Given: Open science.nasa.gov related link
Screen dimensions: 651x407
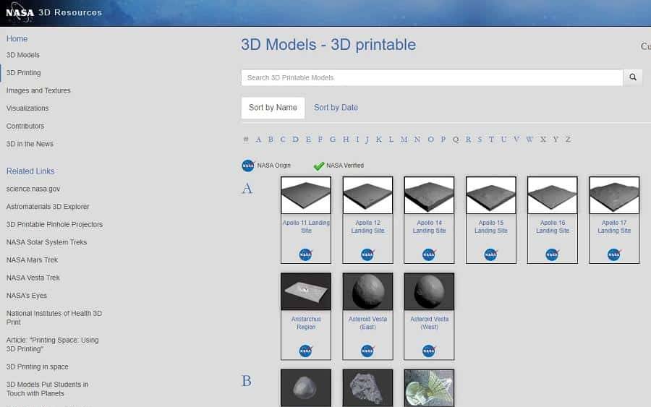Looking at the screenshot, I should 33,189.
